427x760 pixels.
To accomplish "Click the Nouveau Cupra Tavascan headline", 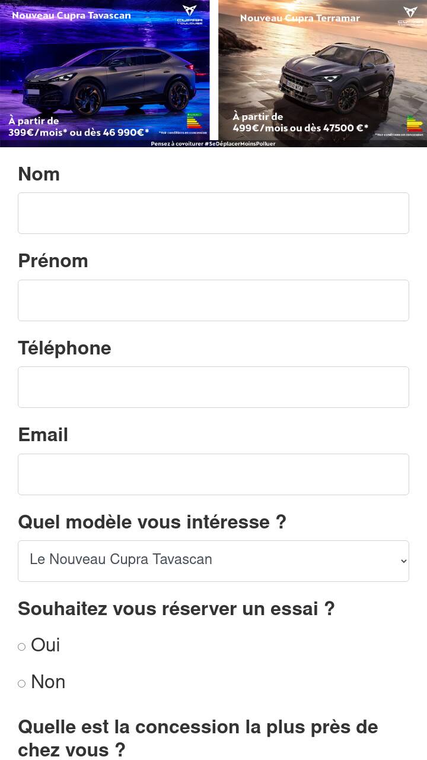I will pos(71,15).
